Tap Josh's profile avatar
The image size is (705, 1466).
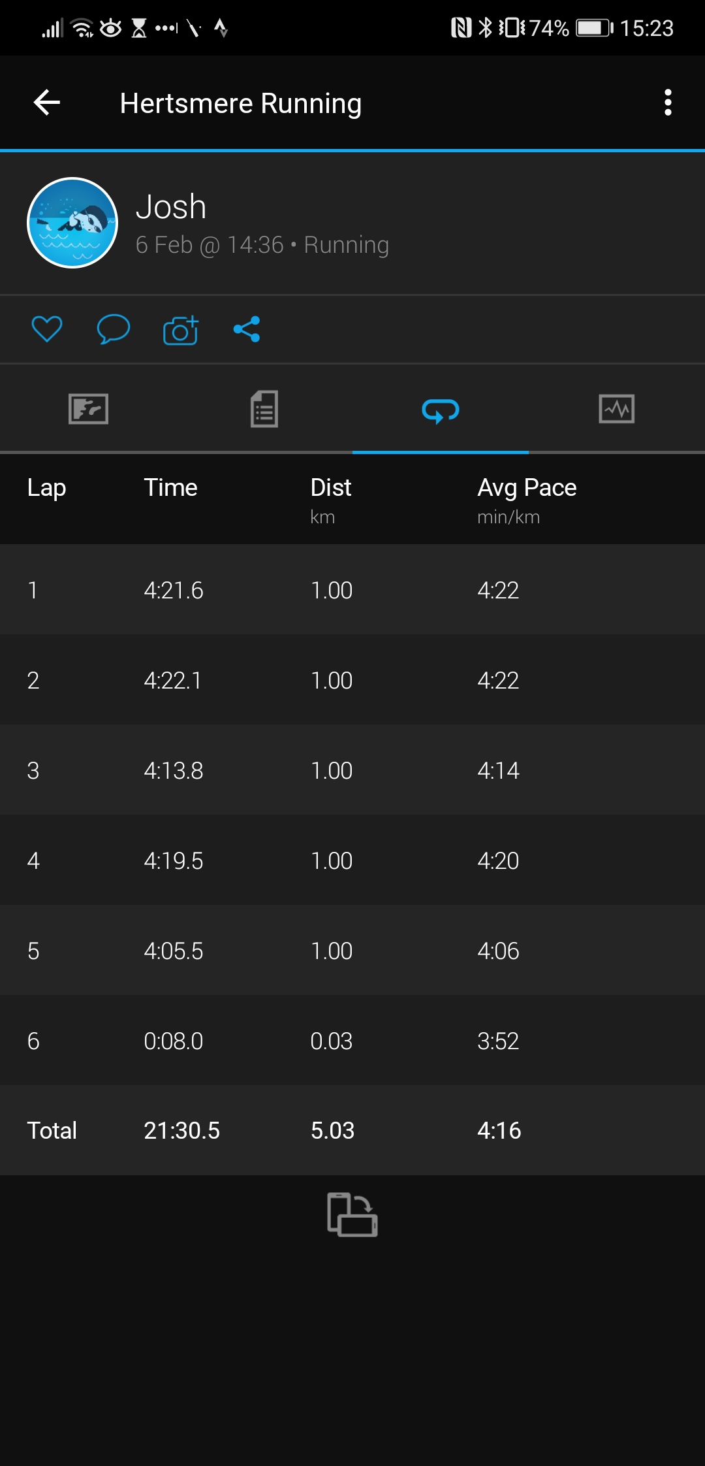(x=72, y=223)
